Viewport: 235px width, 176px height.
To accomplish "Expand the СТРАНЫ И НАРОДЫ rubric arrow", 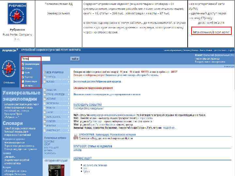I will [69, 95].
